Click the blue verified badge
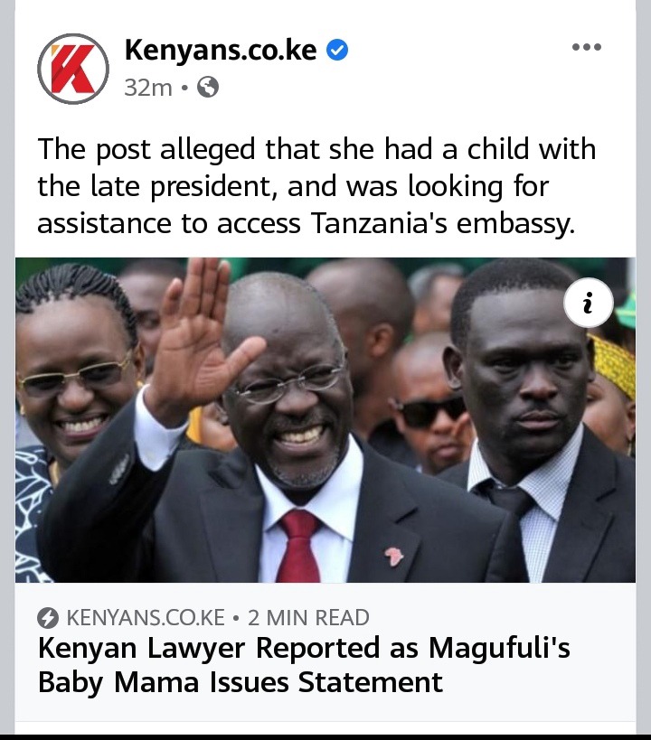Image resolution: width=651 pixels, height=740 pixels. [337, 50]
